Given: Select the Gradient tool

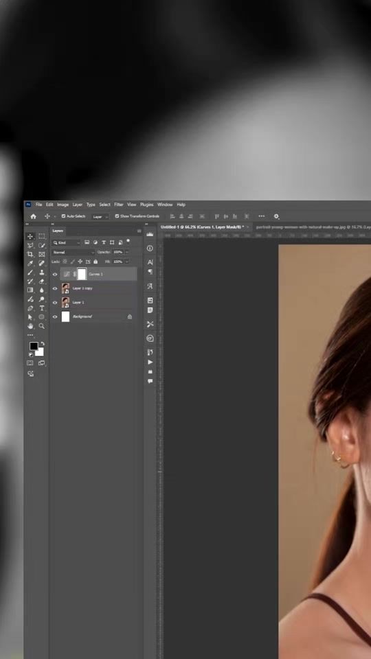Looking at the screenshot, I should [x=30, y=290].
